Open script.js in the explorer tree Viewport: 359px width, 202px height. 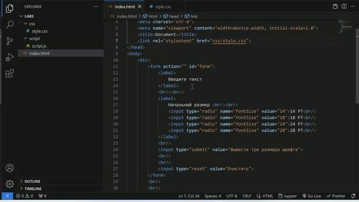coord(39,46)
